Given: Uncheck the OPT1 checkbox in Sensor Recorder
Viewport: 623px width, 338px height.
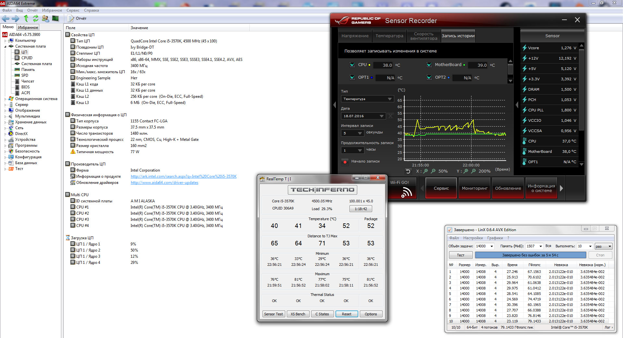Looking at the screenshot, I should tap(352, 77).
